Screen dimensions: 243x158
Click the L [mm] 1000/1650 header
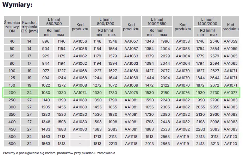[157, 21]
